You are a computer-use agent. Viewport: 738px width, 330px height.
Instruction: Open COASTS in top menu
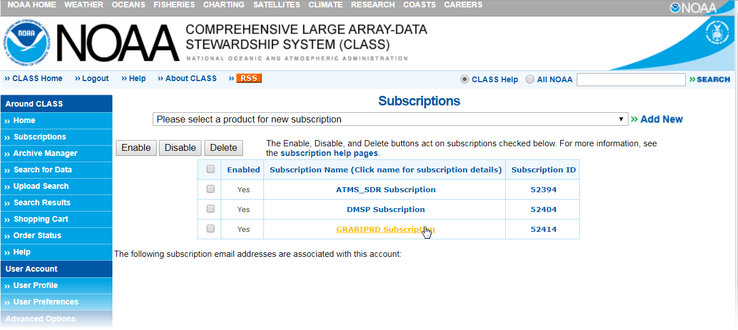420,5
